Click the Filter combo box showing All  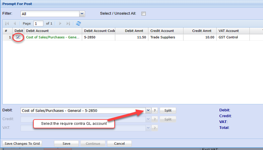(x=50, y=14)
